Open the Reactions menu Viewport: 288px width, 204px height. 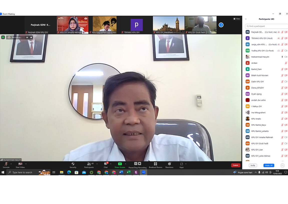pos(169,164)
